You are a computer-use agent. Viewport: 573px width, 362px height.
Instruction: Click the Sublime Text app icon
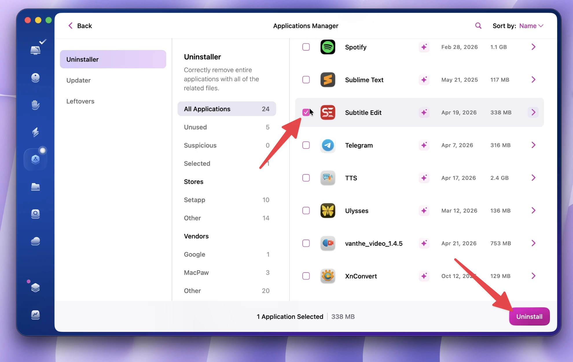coord(328,80)
